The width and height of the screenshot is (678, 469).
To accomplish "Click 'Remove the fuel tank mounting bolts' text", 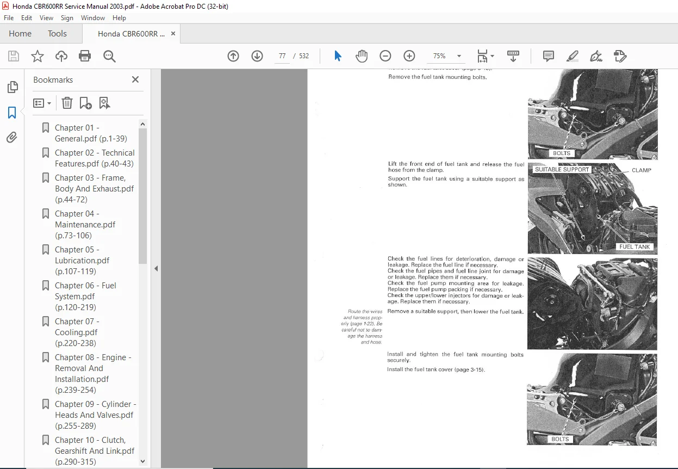I will [x=437, y=77].
